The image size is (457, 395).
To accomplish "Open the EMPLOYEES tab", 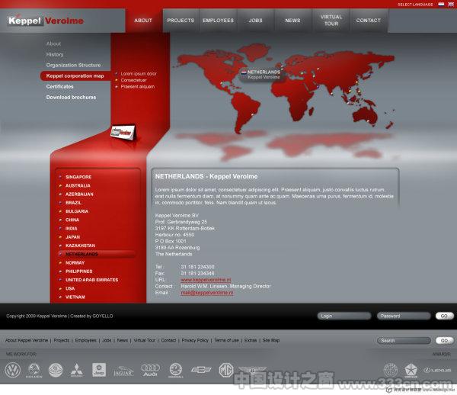I will [219, 21].
